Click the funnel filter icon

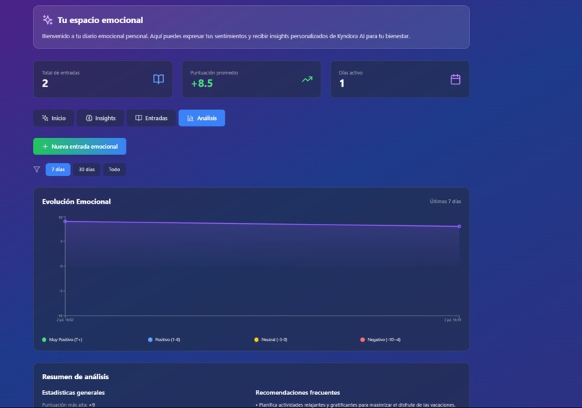click(37, 169)
